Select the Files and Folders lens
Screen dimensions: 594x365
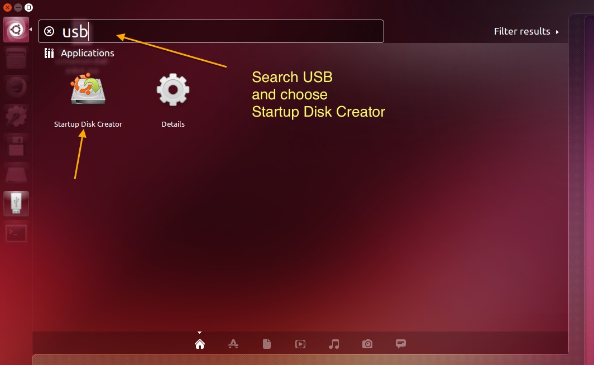pyautogui.click(x=267, y=344)
